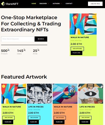Click View Artwork on the cyan card
This screenshot has height=125, width=105.
coord(34,118)
